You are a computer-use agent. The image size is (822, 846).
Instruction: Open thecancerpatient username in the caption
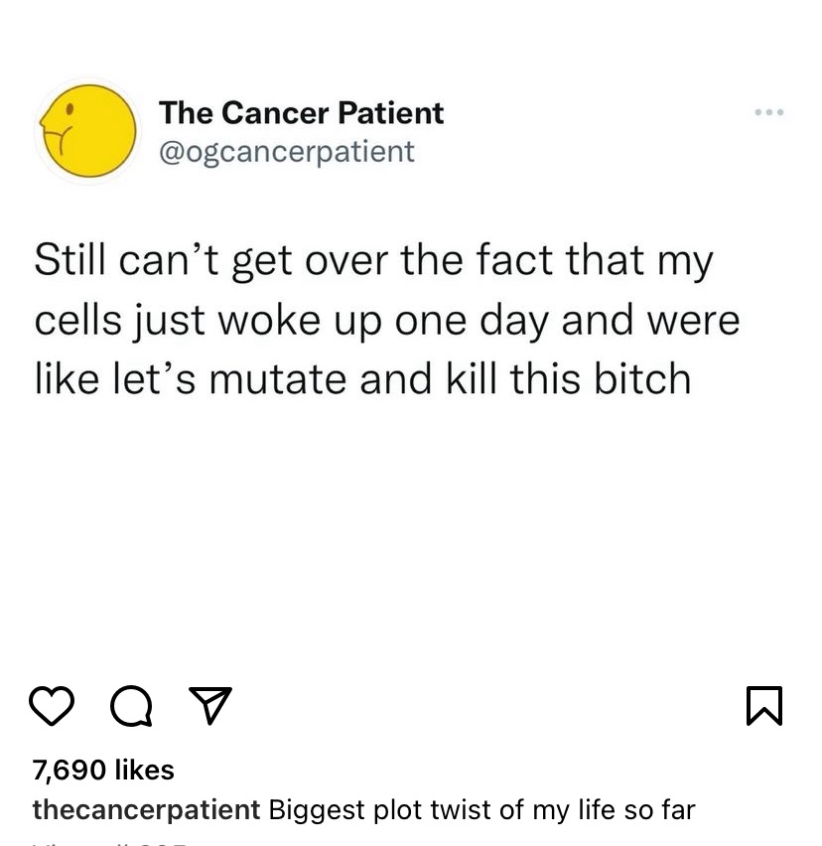point(146,809)
